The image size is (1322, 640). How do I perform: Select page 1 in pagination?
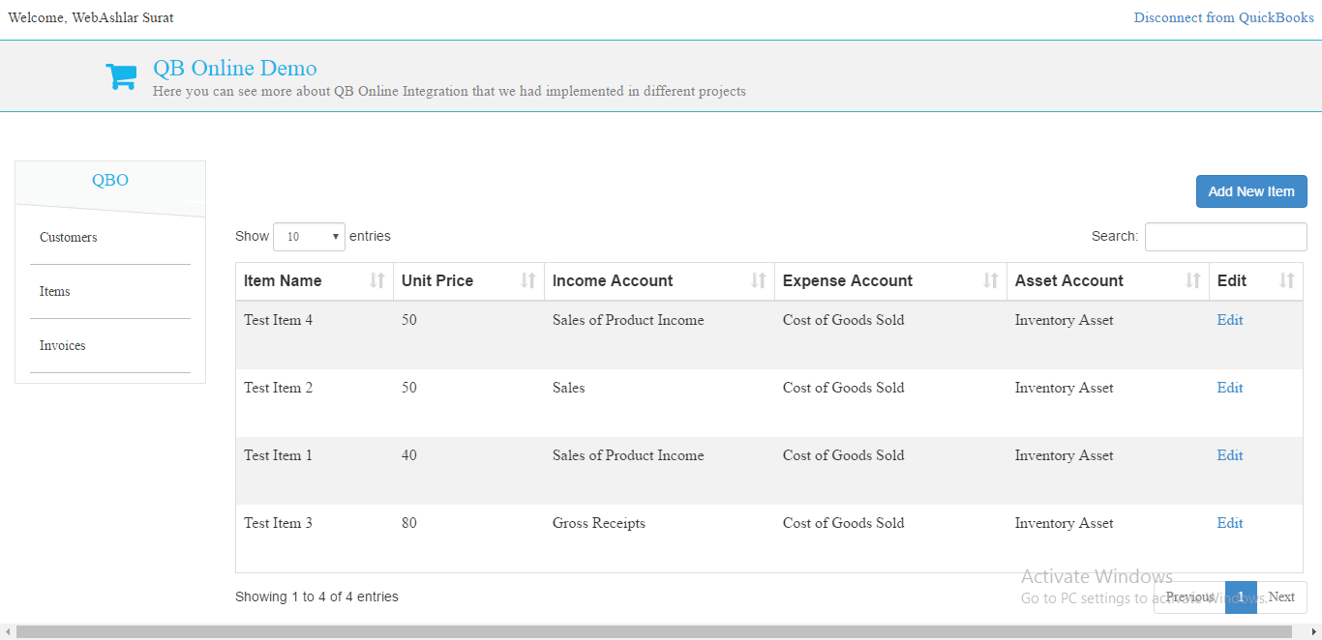click(x=1241, y=597)
